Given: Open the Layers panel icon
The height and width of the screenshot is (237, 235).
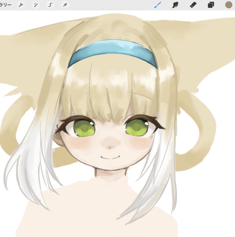Looking at the screenshot, I should click(x=211, y=5).
